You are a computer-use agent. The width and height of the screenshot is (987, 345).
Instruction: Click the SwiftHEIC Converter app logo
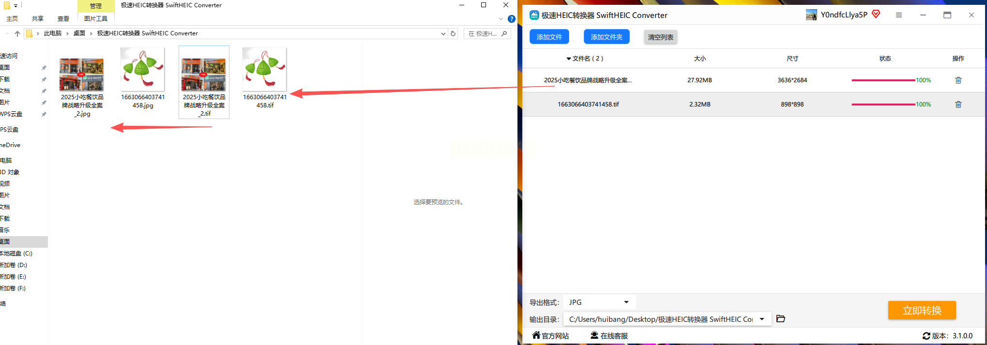tap(534, 15)
